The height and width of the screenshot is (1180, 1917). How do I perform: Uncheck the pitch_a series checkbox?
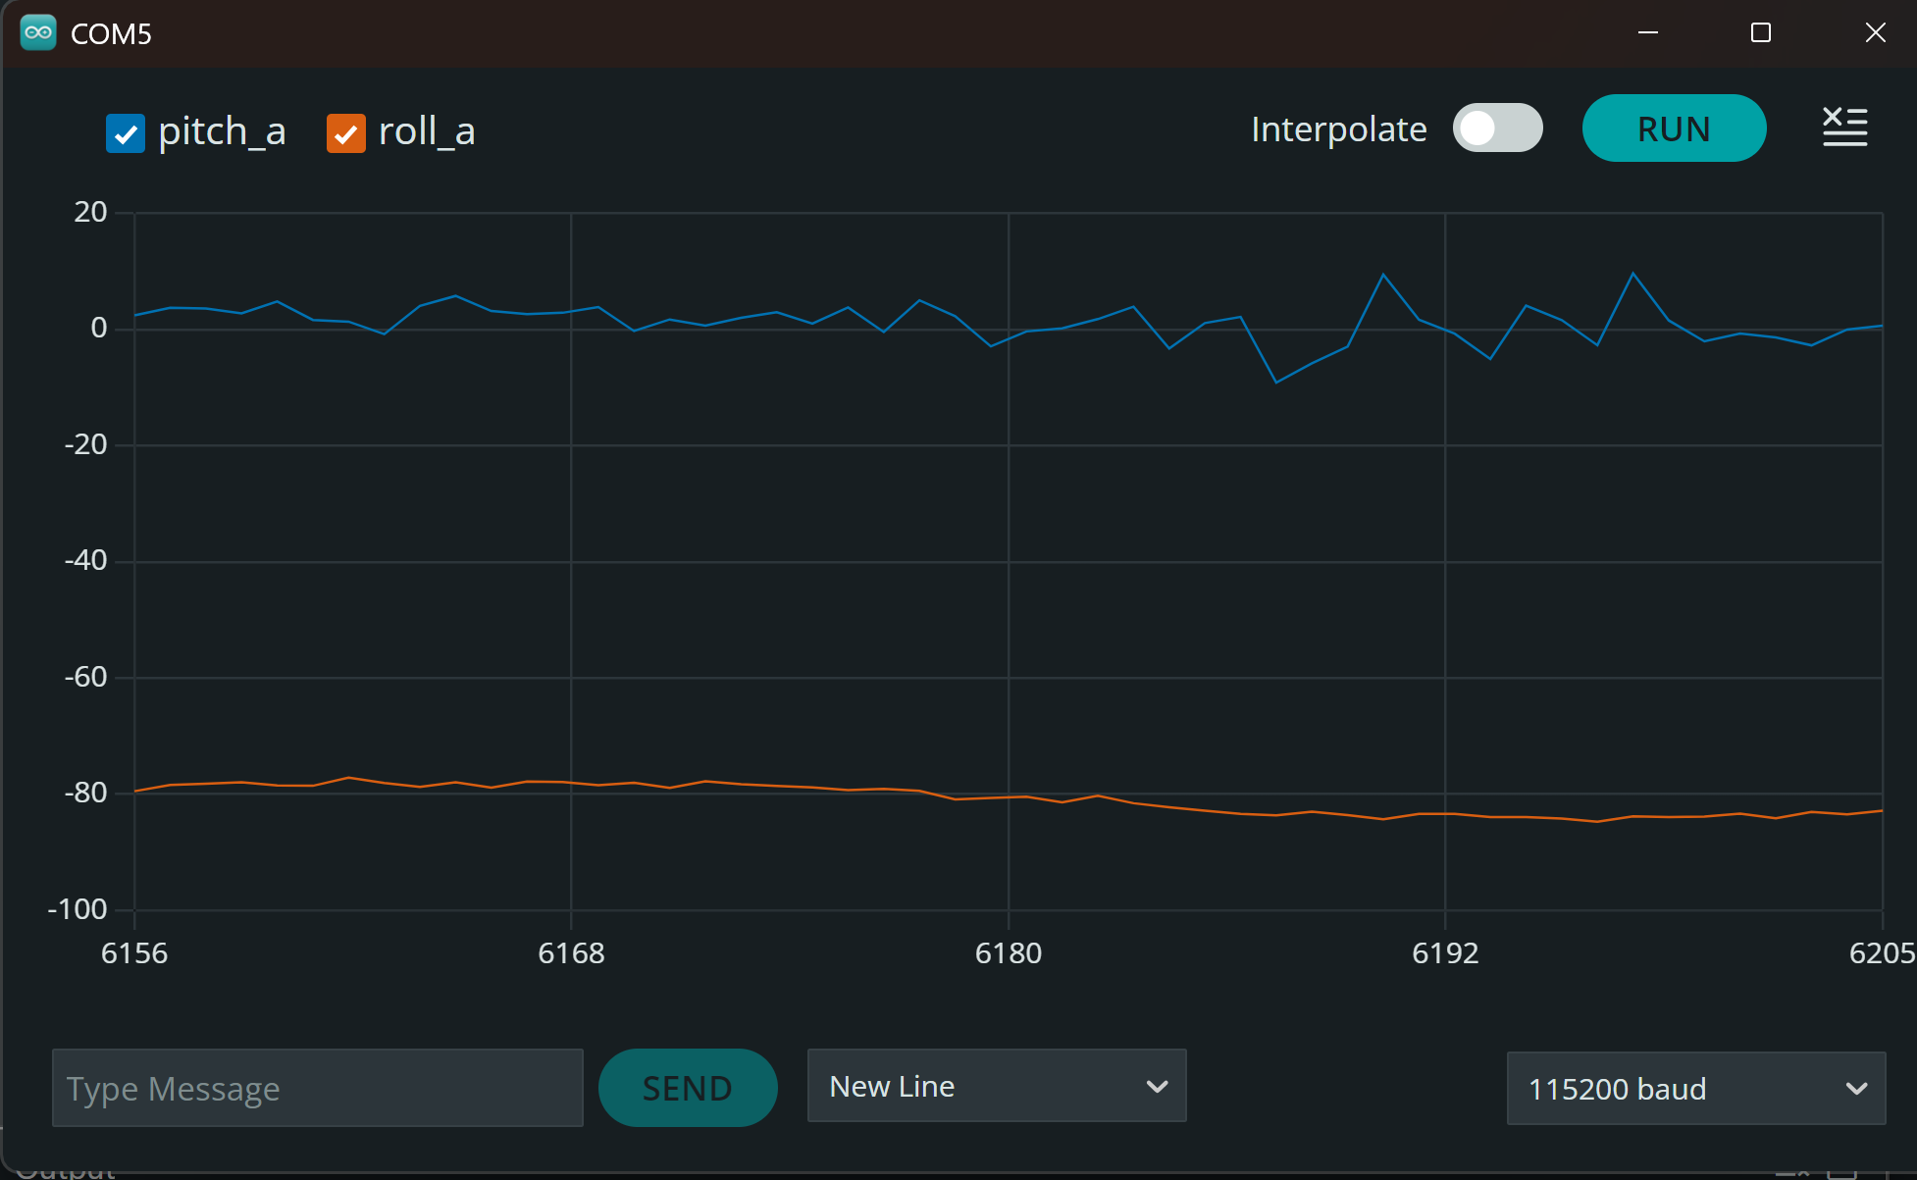click(126, 133)
